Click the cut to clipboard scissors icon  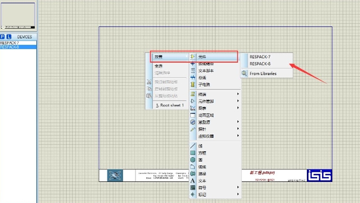[x=149, y=82]
